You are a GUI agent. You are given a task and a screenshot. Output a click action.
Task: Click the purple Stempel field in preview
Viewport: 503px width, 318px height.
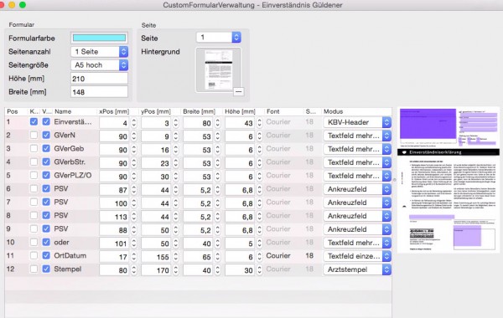click(467, 235)
